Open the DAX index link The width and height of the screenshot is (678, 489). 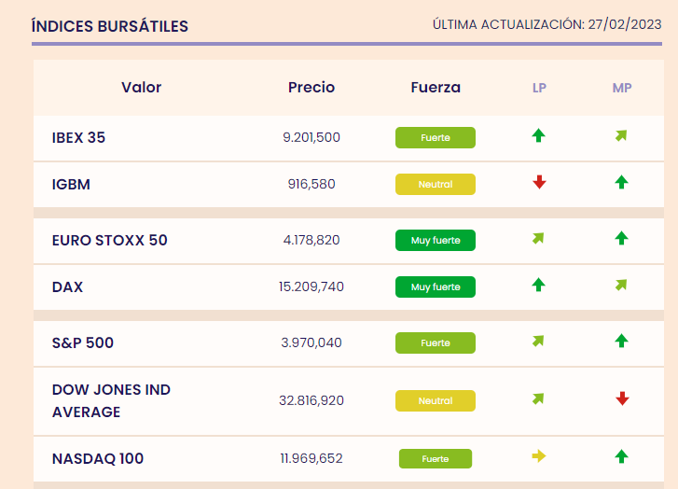pyautogui.click(x=68, y=287)
